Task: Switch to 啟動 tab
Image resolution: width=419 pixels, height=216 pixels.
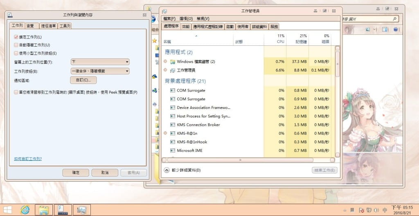Action: coord(230,27)
